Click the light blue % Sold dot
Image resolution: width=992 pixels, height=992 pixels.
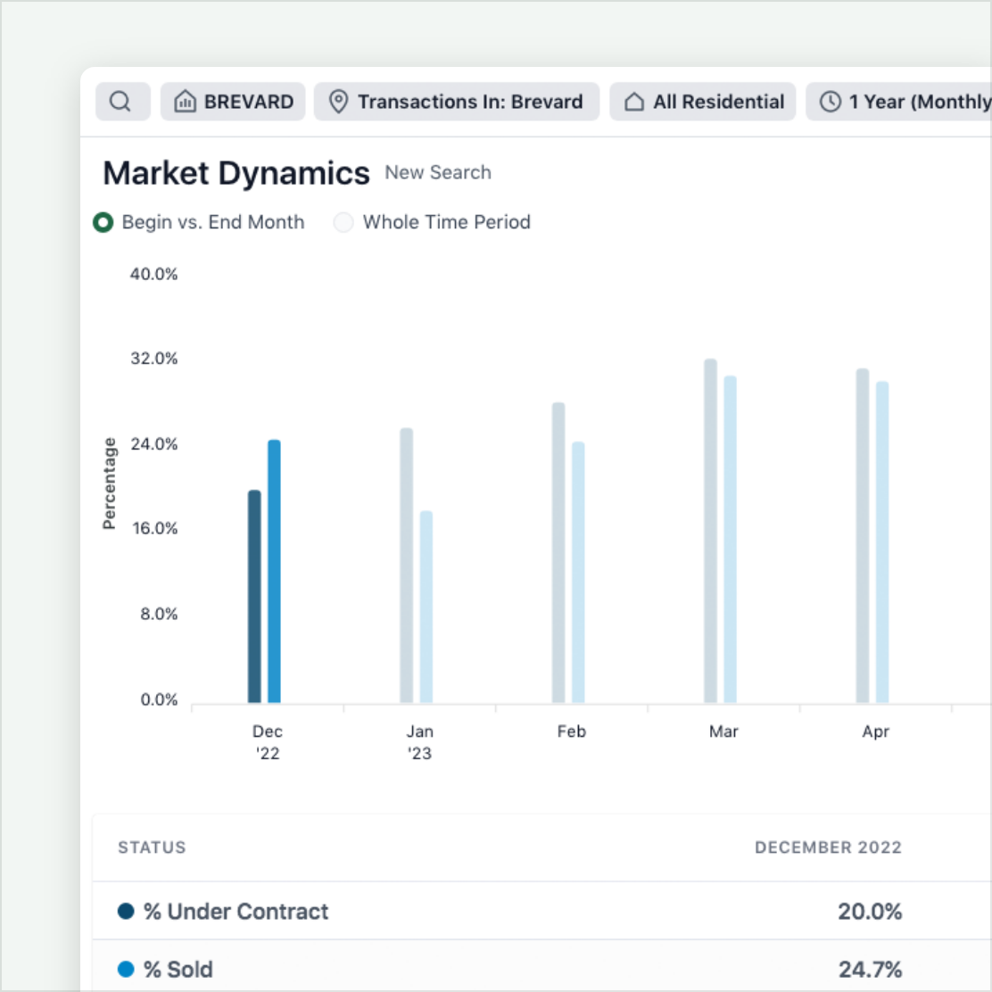[x=126, y=970]
